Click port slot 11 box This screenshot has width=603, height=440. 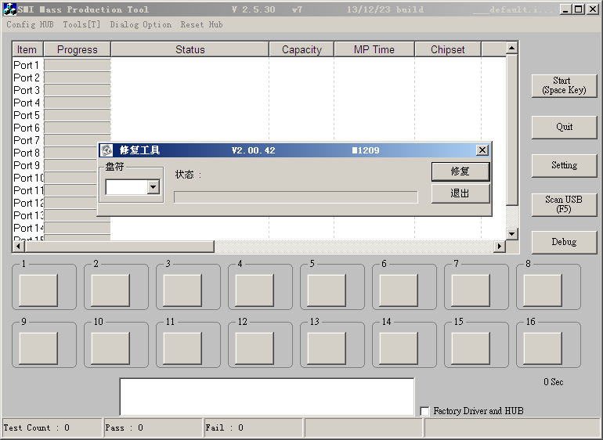click(x=182, y=348)
